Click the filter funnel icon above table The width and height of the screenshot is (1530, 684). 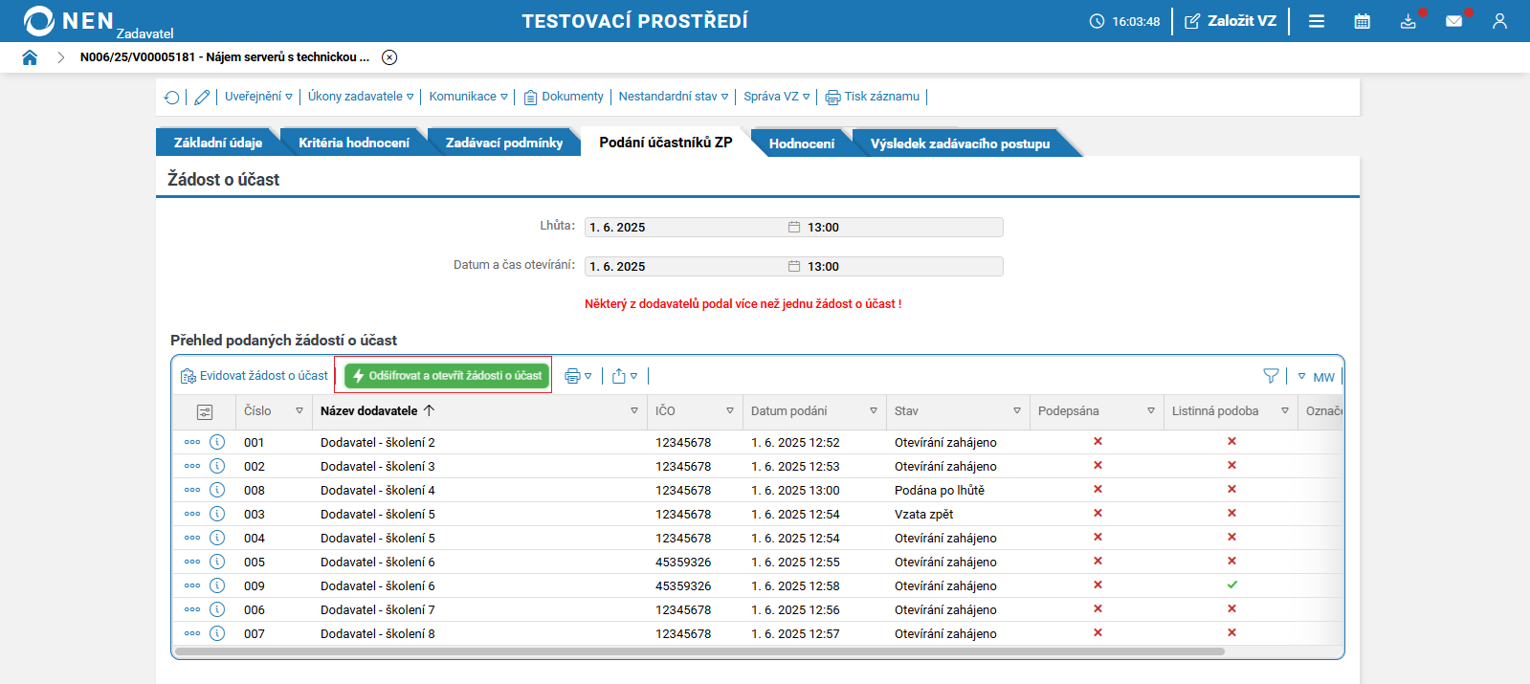[x=1271, y=376]
